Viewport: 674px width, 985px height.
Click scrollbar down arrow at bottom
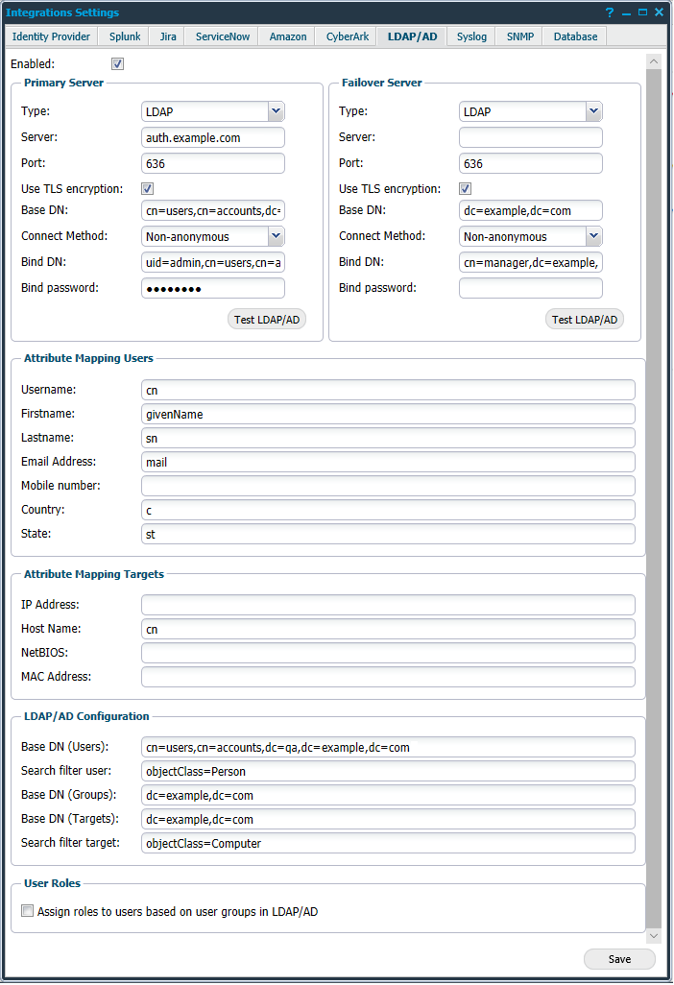(x=654, y=934)
